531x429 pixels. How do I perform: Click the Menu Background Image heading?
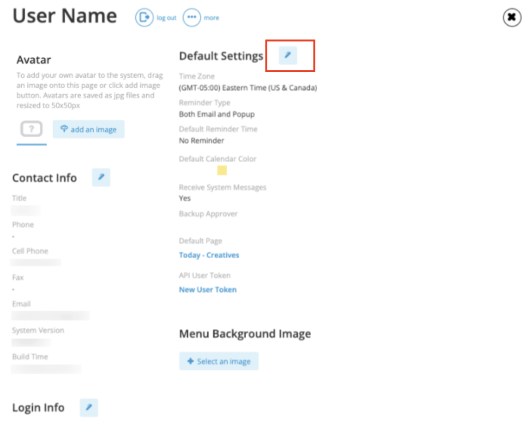[x=245, y=334]
